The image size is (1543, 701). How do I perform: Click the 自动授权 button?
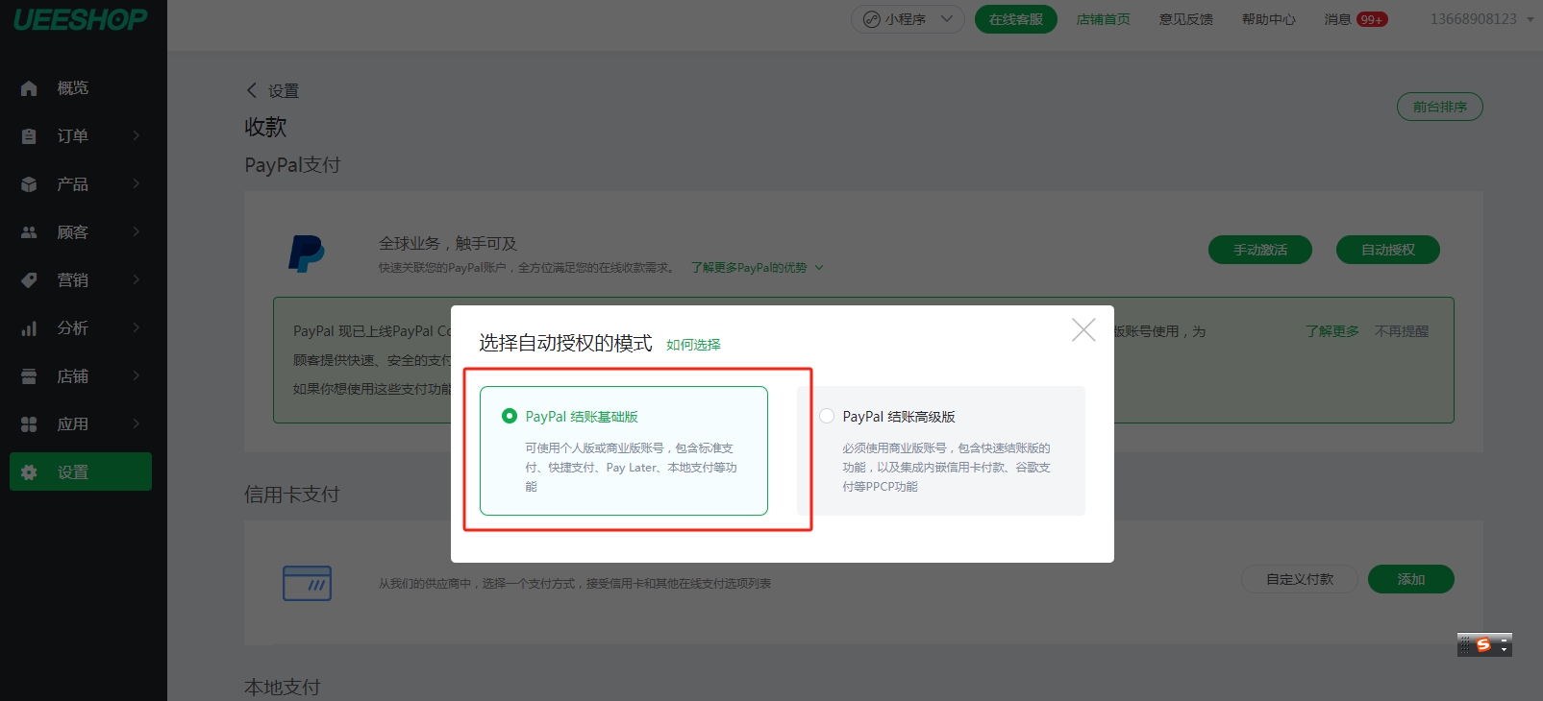click(1388, 250)
